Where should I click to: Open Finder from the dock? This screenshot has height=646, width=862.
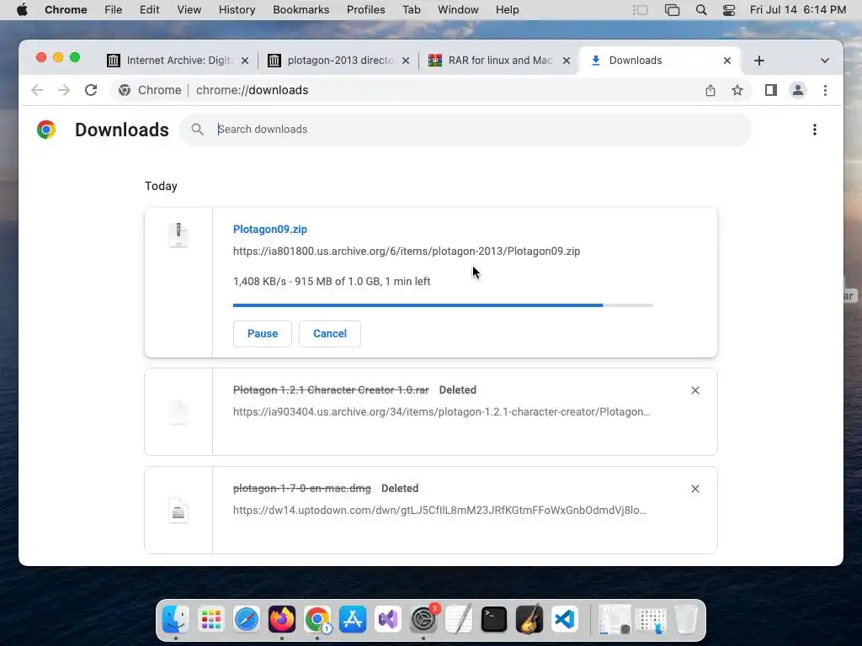click(x=176, y=620)
